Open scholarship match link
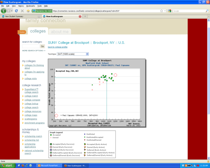This screenshot has height=168, width=210. [33, 136]
